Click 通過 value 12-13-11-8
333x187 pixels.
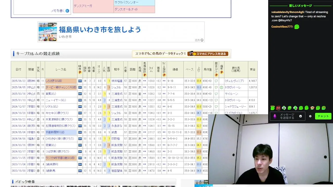(x=175, y=132)
